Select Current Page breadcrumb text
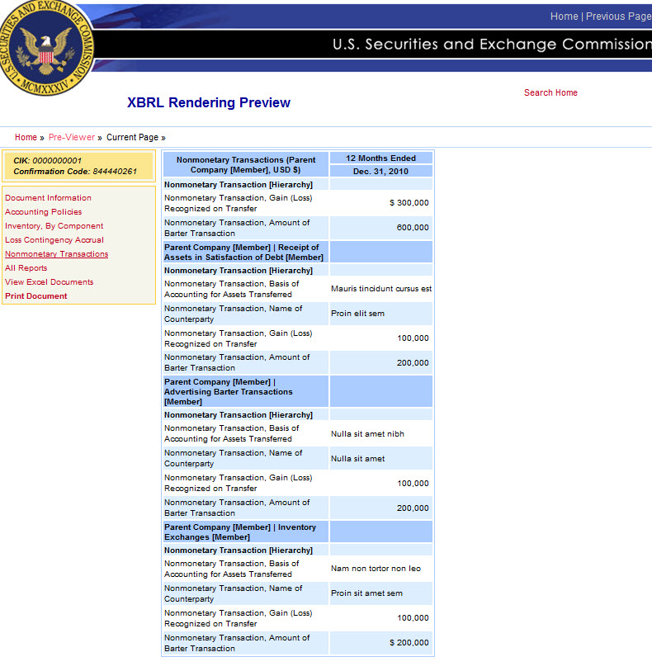The image size is (652, 671). click(132, 137)
